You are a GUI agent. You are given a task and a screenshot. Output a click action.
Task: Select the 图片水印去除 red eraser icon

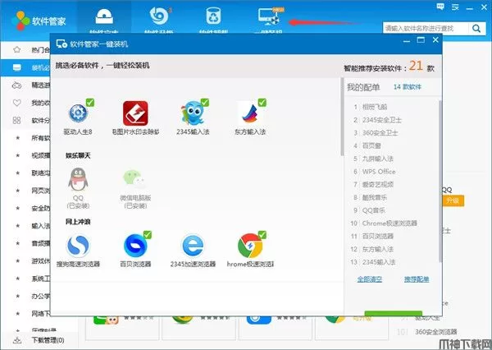[x=135, y=113]
